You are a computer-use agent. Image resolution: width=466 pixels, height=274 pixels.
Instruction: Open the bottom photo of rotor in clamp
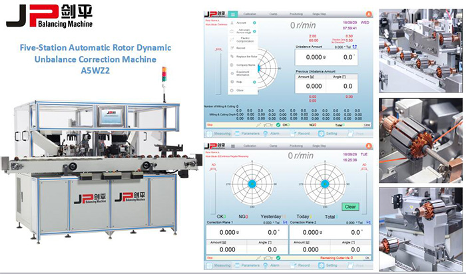click(x=421, y=229)
